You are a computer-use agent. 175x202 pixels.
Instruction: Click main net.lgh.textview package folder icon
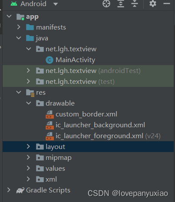pyautogui.click(x=40, y=49)
